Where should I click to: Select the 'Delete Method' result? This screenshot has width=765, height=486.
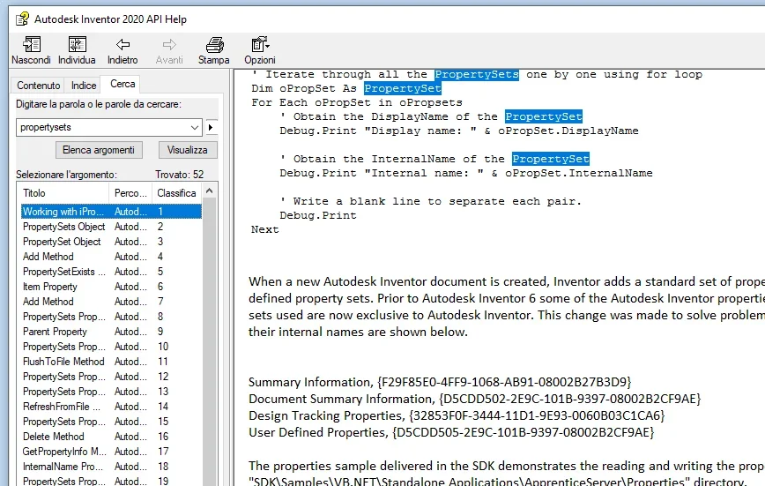[111, 437]
